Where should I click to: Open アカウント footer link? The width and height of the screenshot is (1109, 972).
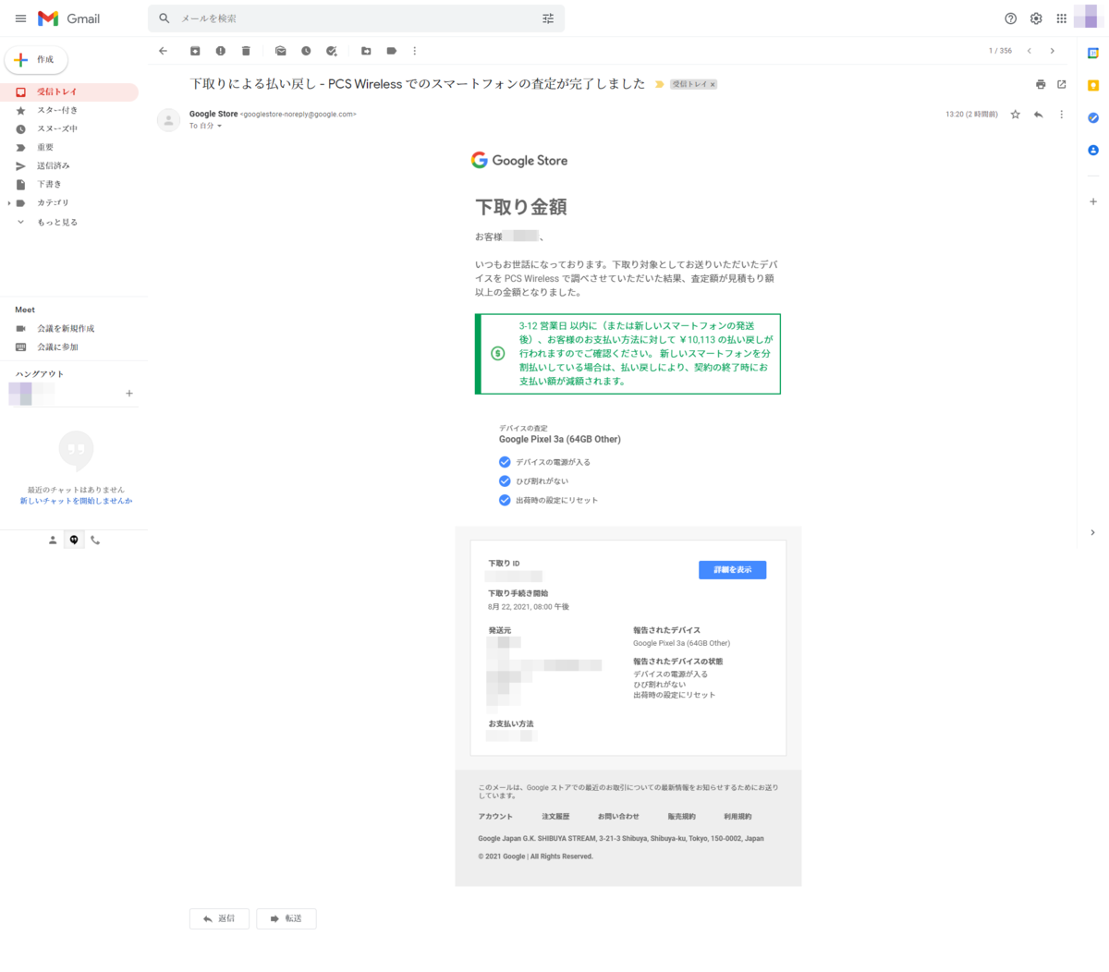coord(495,817)
